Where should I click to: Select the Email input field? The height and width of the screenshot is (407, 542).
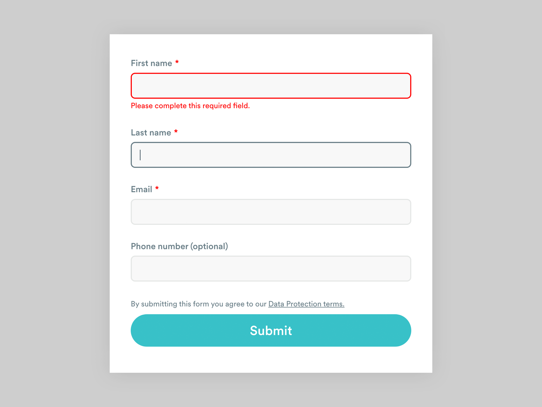(x=271, y=212)
